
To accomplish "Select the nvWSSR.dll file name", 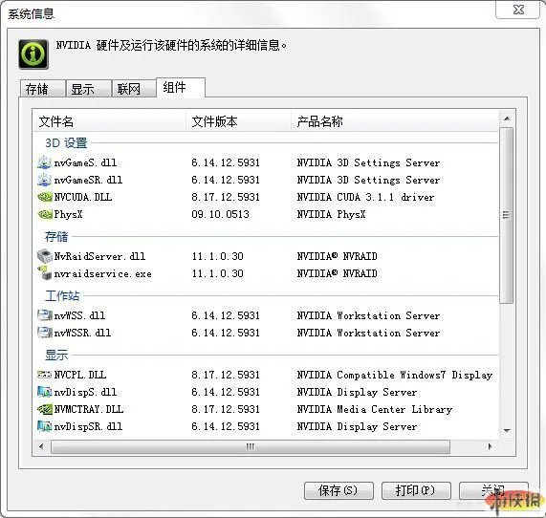I will [82, 333].
